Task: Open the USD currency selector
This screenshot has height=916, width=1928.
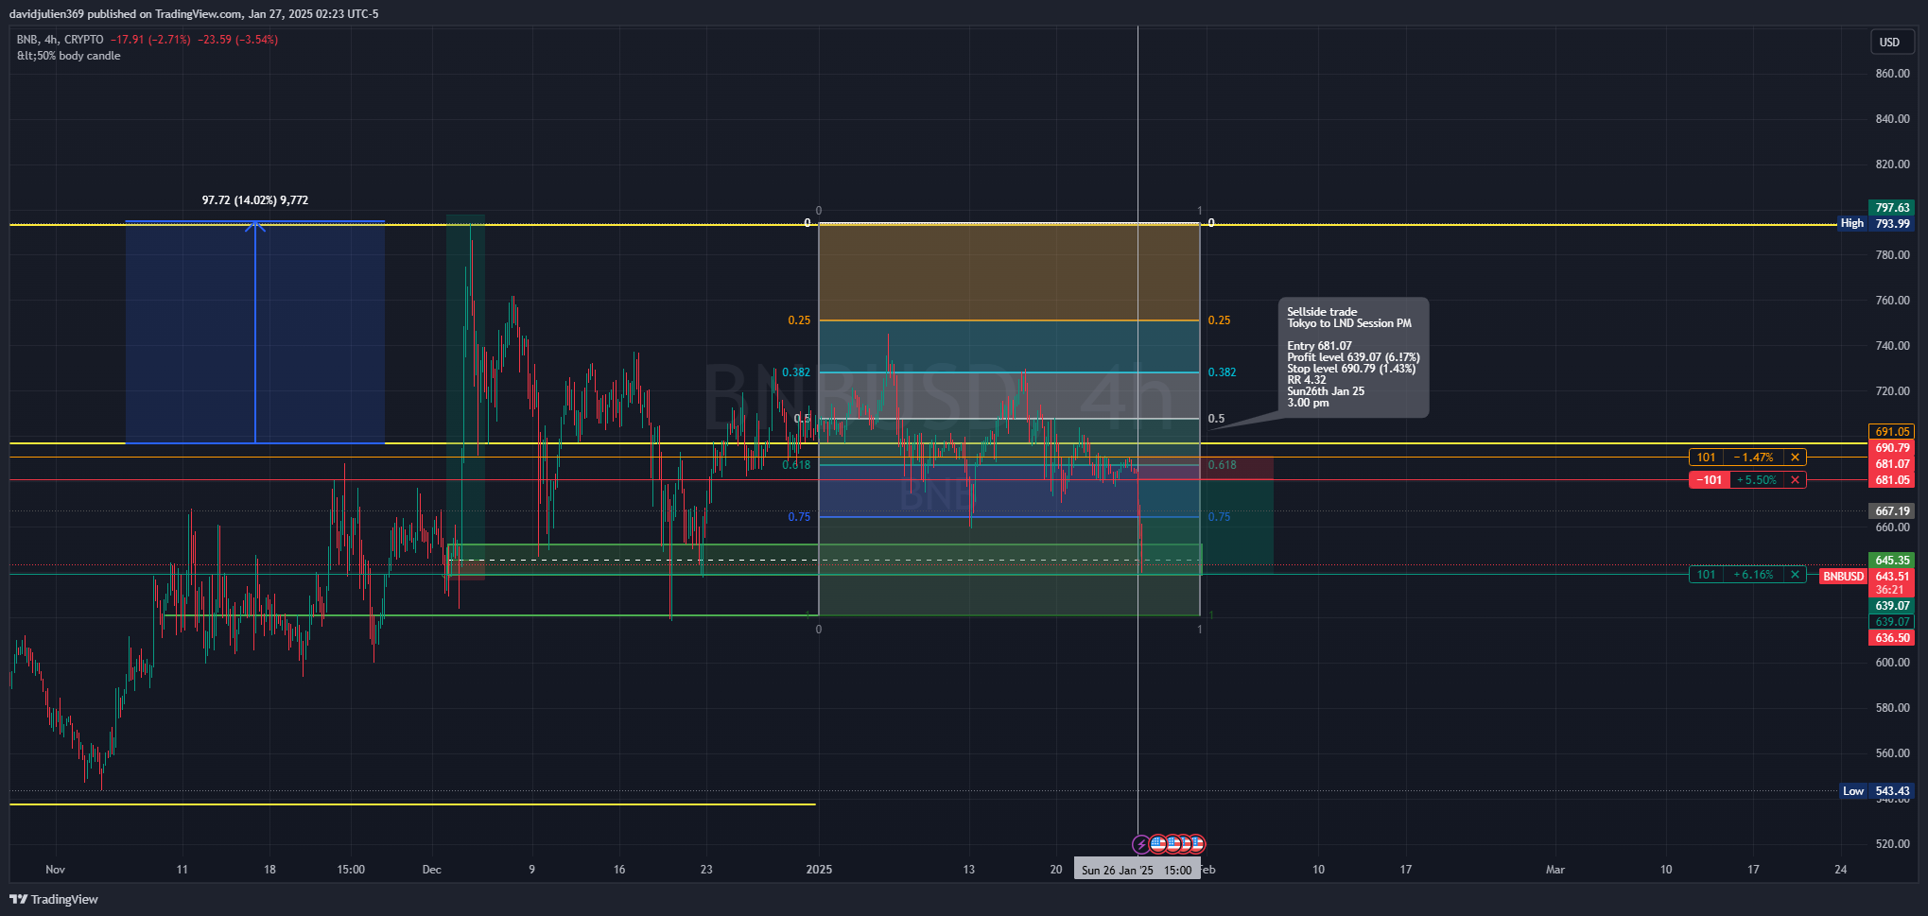Action: [x=1889, y=43]
